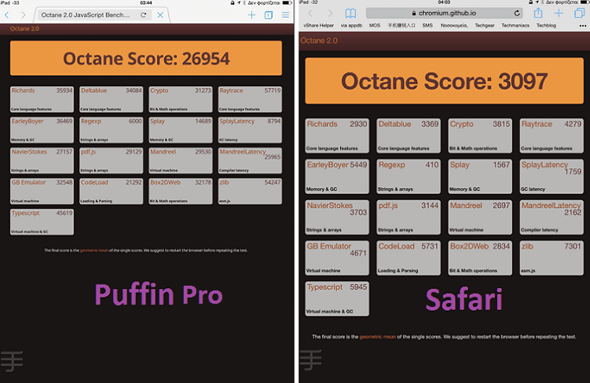Reload the Octane tab in Puffin
This screenshot has width=590, height=383.
coord(143,15)
